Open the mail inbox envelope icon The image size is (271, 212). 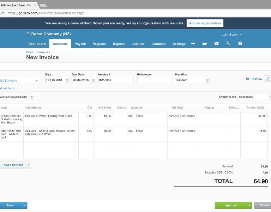216,43
